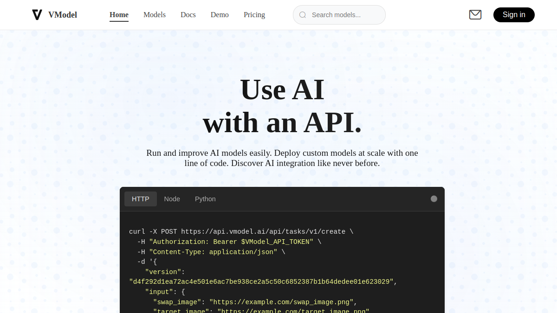Click the Sign in button

coord(514,15)
